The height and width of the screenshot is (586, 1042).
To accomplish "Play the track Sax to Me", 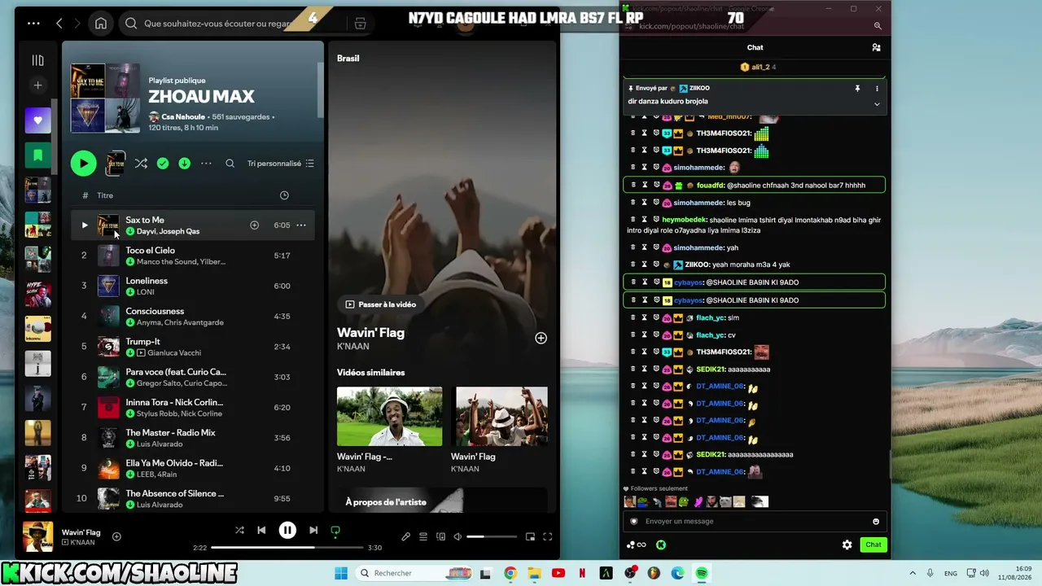I will click(x=84, y=225).
